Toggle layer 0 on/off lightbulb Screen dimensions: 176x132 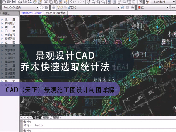(x=58, y=7)
